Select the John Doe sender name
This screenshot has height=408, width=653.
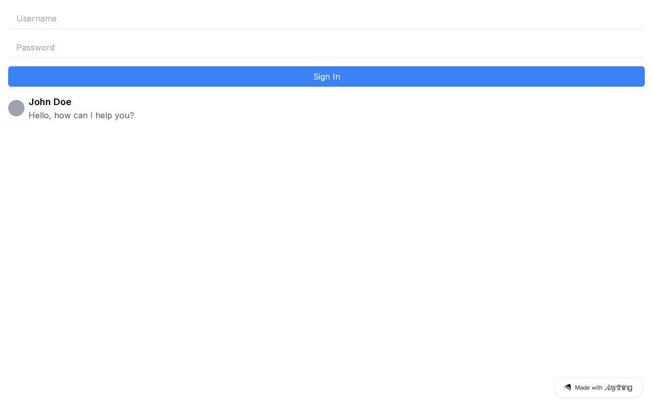pos(50,102)
